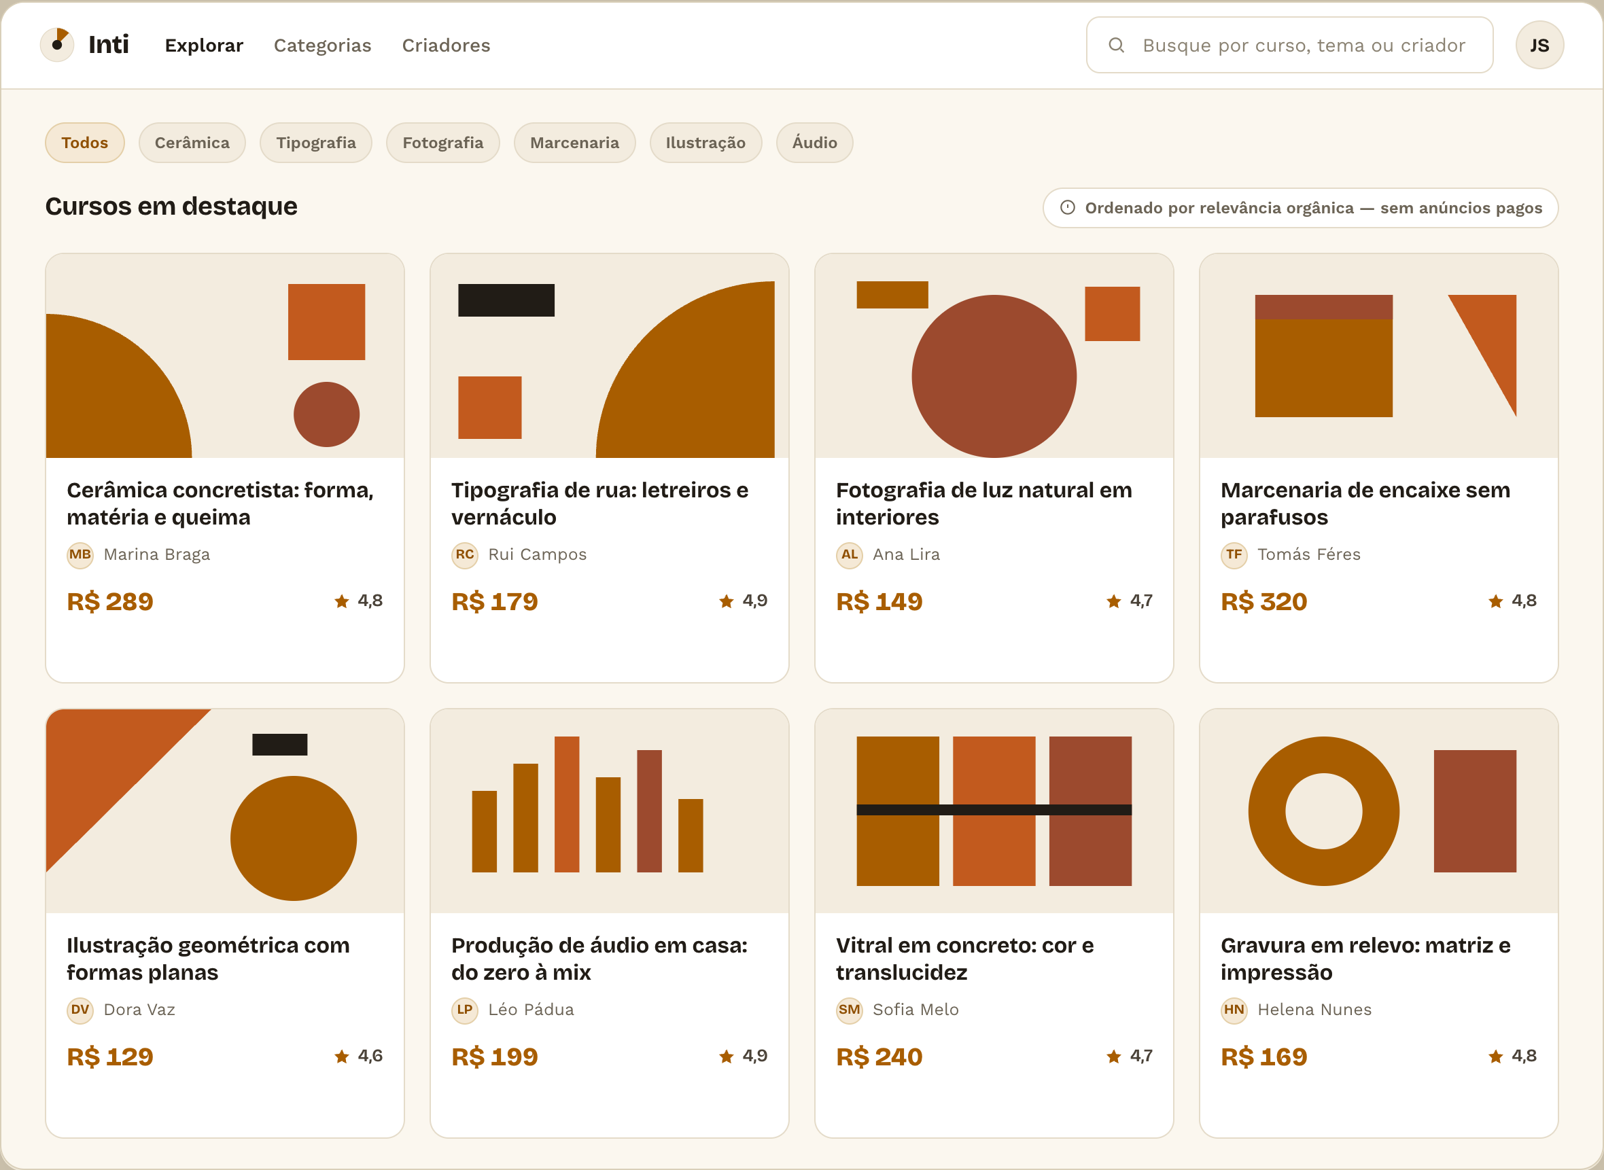Click the price R$ 129
This screenshot has height=1170, width=1604.
(110, 1057)
